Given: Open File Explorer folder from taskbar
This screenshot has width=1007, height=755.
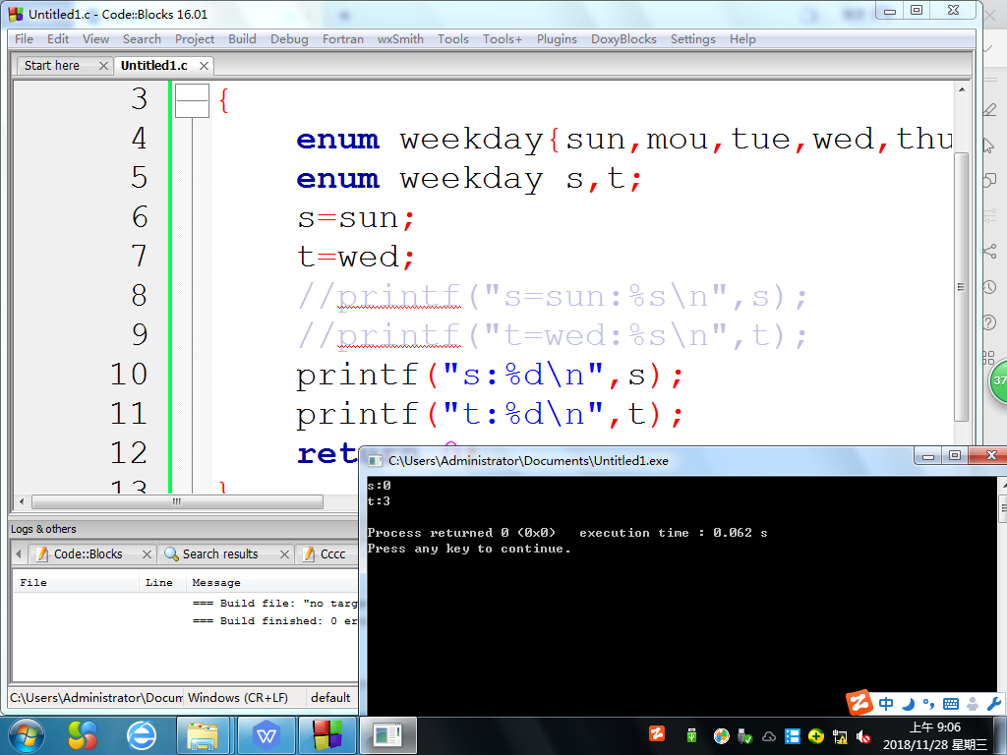Looking at the screenshot, I should [203, 735].
